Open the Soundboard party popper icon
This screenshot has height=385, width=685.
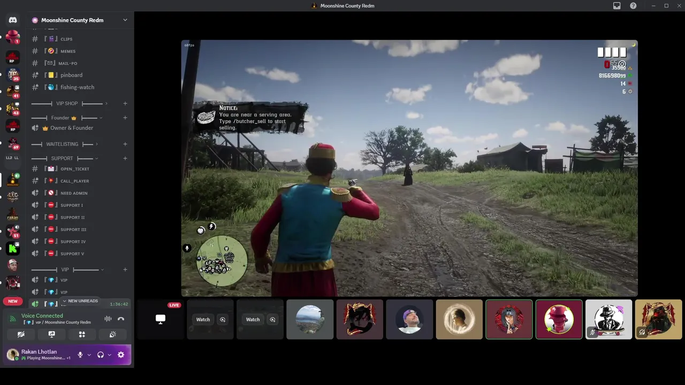click(112, 334)
